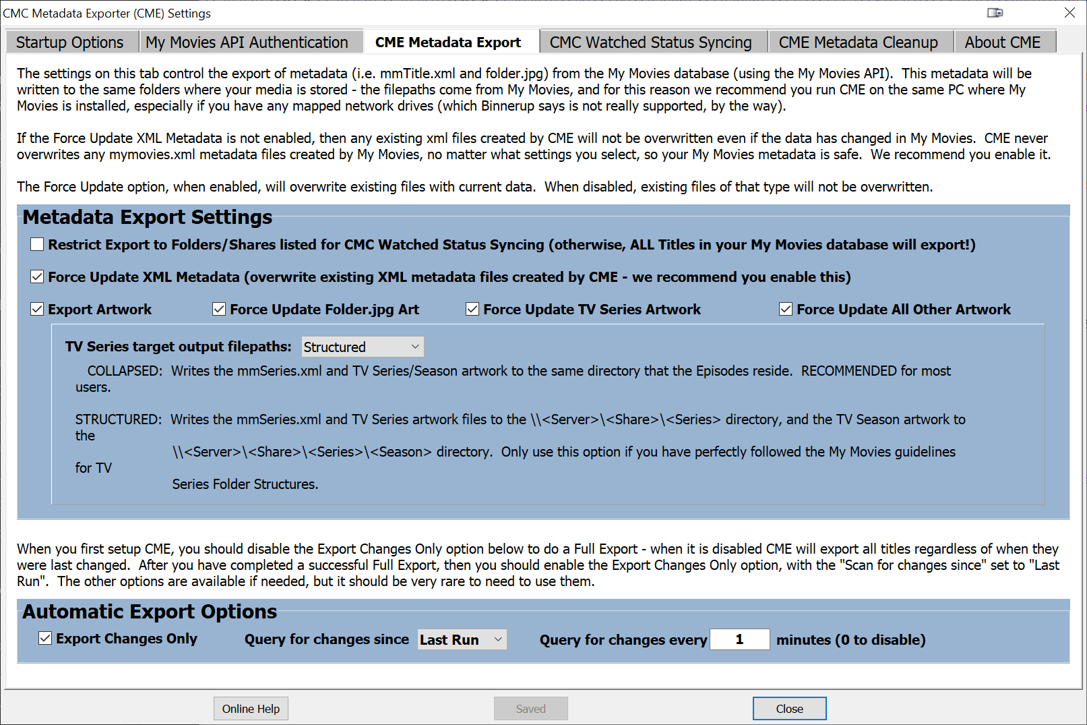Click the 'Query for changes every' label

coord(623,639)
